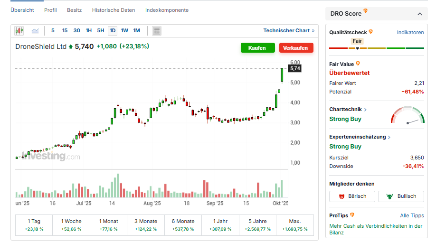This screenshot has height=242, width=436.
Task: Click the Pro badge beside DRO Score
Action: pos(365,11)
